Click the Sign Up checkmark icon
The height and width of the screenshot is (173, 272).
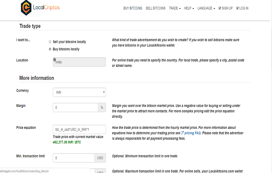point(220,8)
